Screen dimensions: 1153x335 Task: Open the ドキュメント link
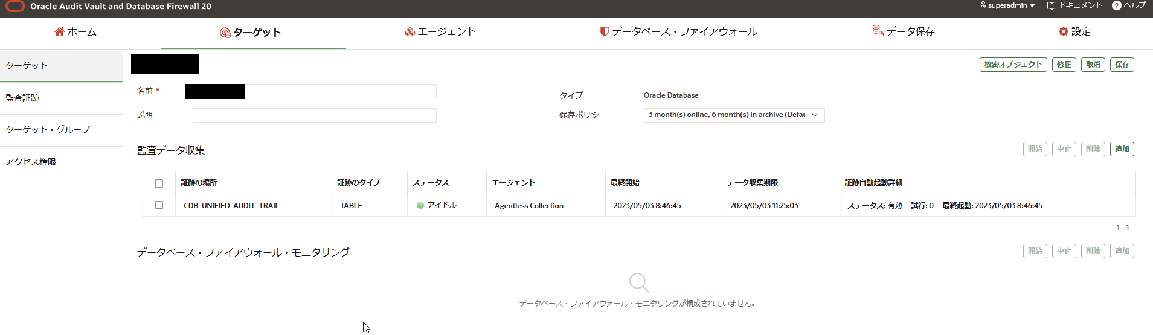tap(1074, 5)
